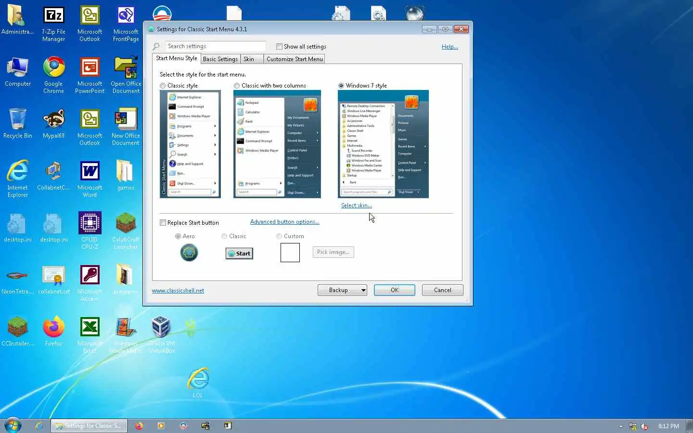The height and width of the screenshot is (433, 693).
Task: Launch Mypal68 browser icon
Action: point(53,124)
